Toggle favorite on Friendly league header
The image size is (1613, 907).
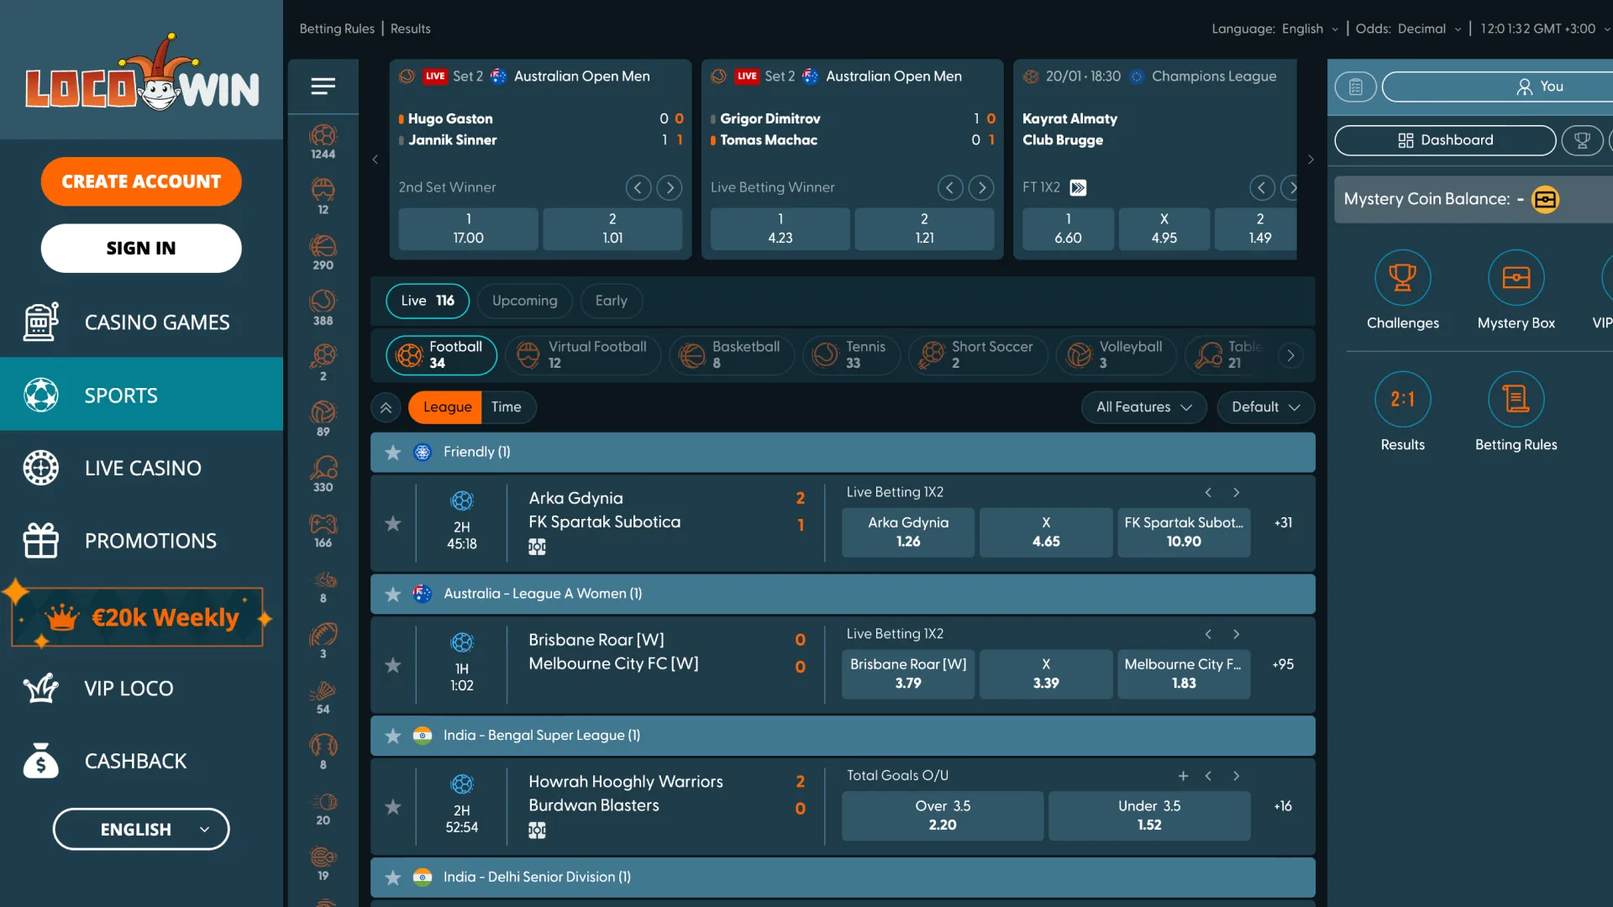click(x=392, y=452)
